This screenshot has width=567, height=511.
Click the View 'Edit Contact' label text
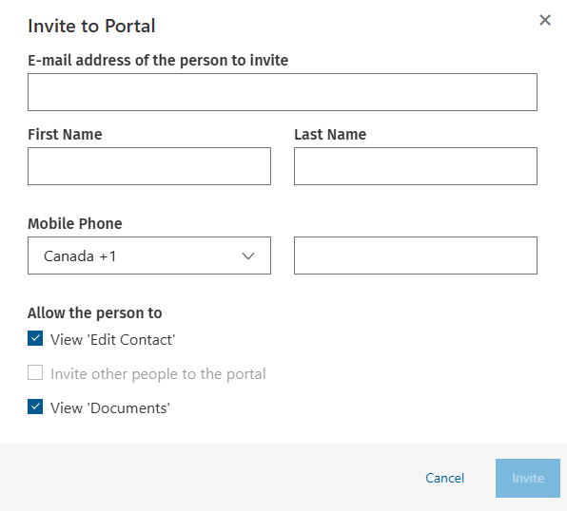click(113, 340)
